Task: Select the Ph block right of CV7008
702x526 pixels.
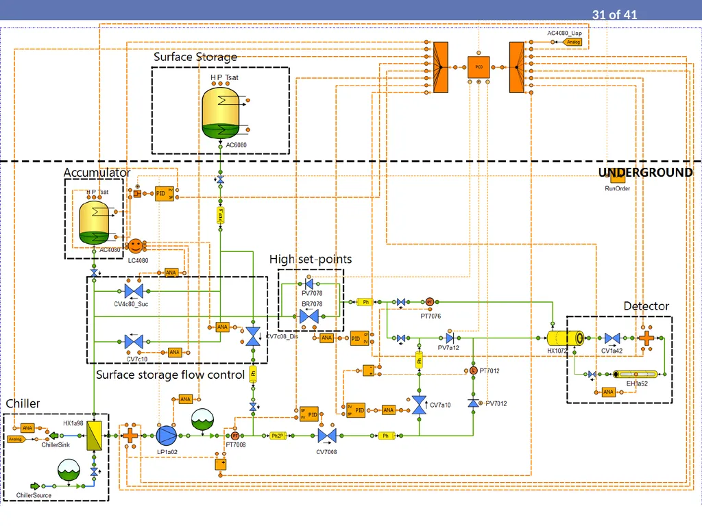Action: (386, 436)
